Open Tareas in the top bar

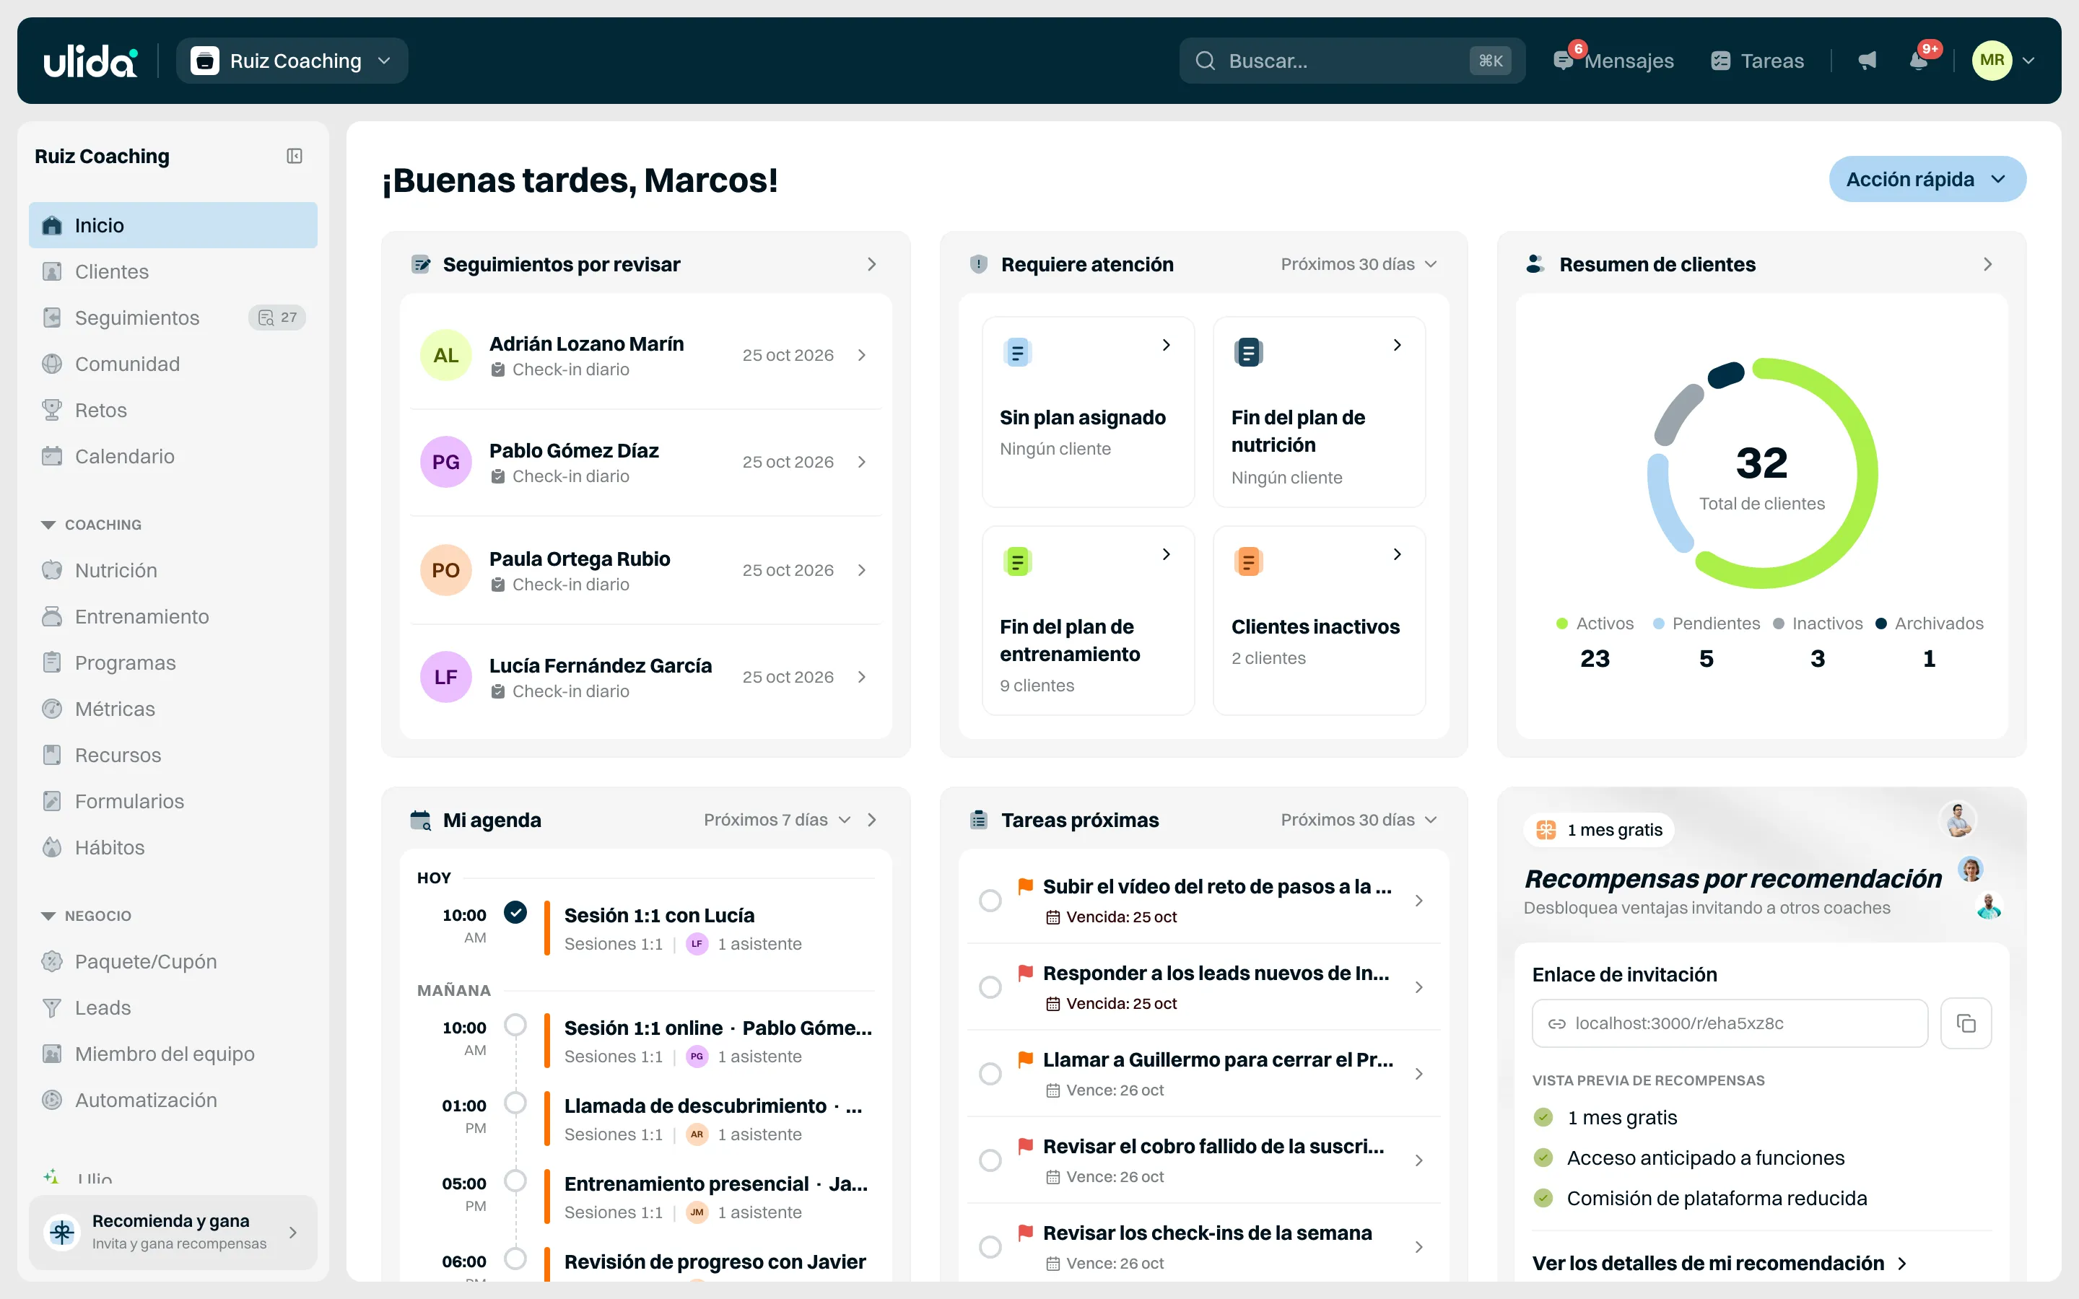point(1757,61)
